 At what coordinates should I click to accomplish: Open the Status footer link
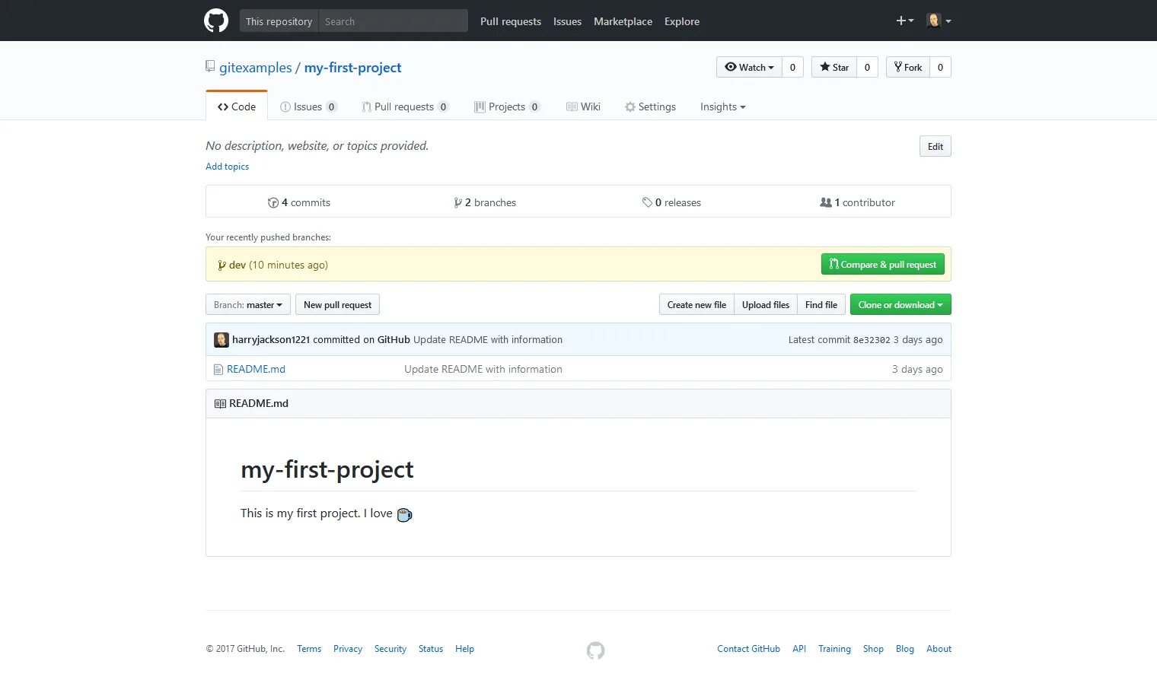pos(431,649)
